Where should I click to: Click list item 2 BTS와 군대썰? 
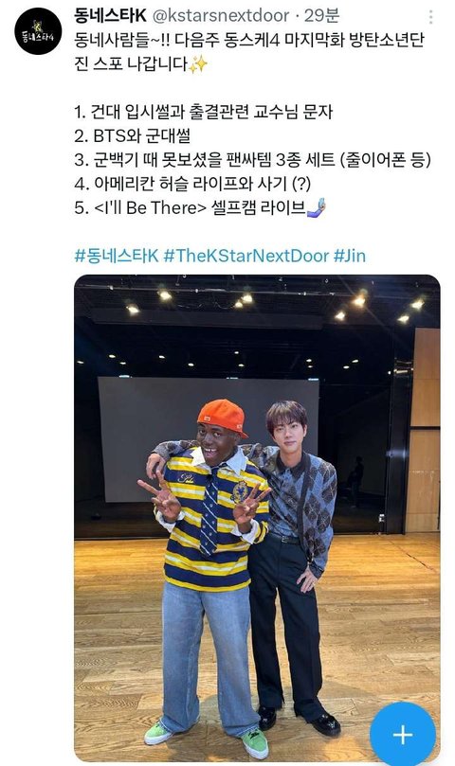[x=132, y=135]
